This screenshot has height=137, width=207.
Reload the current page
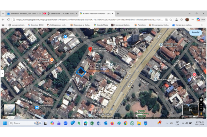point(8,20)
